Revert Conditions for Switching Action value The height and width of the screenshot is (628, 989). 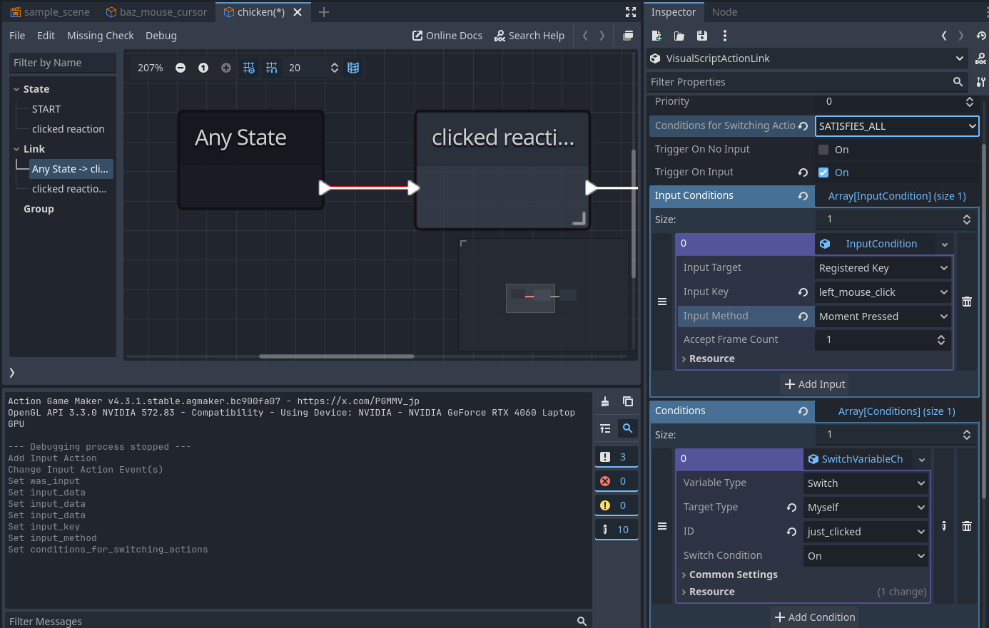(803, 126)
